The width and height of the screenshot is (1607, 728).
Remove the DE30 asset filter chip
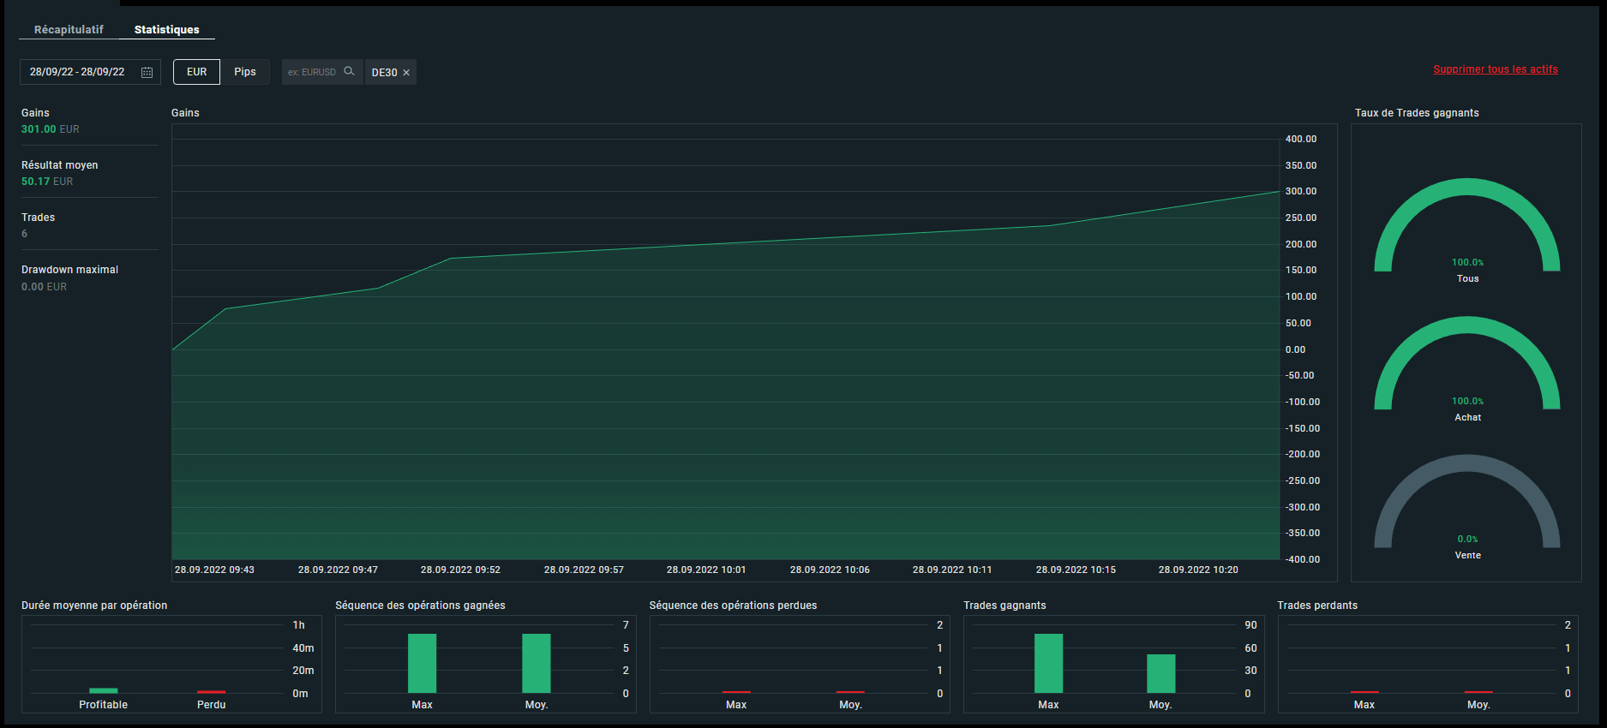pos(406,73)
